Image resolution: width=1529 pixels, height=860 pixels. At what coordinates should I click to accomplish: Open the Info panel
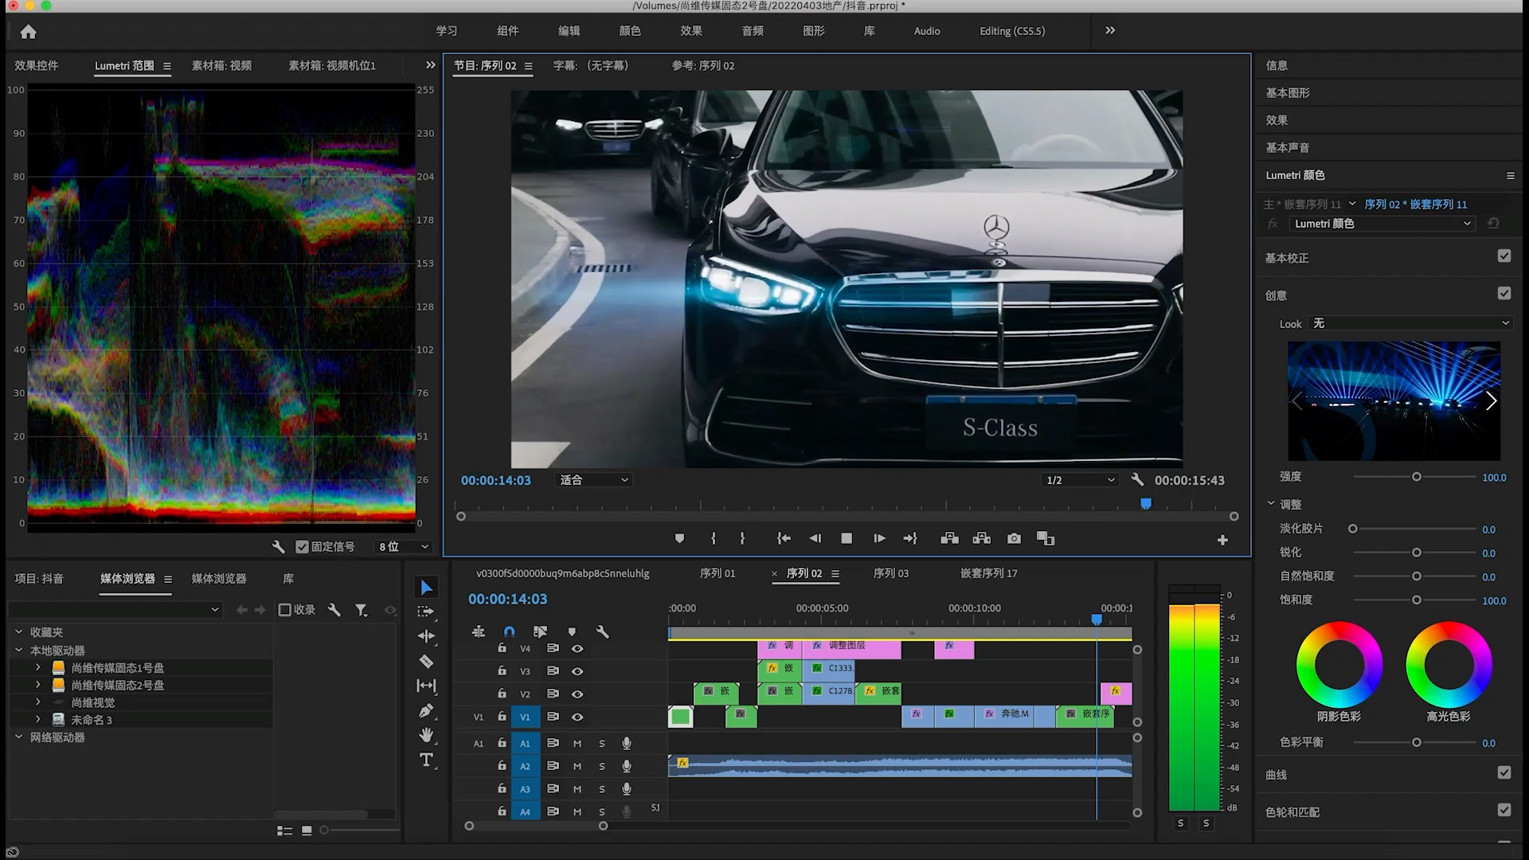coord(1277,65)
